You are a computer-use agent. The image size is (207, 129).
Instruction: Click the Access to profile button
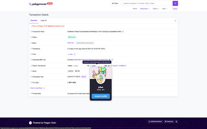tap(101, 96)
